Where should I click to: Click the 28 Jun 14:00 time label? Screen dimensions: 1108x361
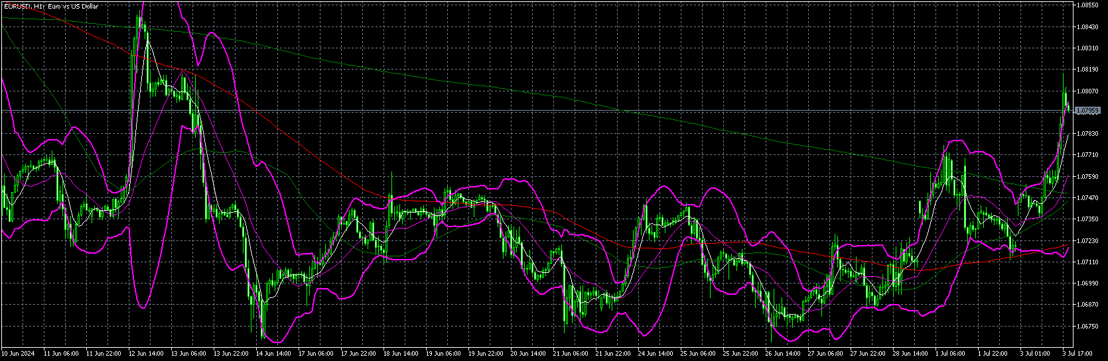coord(910,355)
